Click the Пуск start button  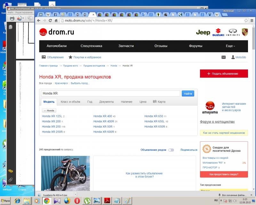click(5, 201)
